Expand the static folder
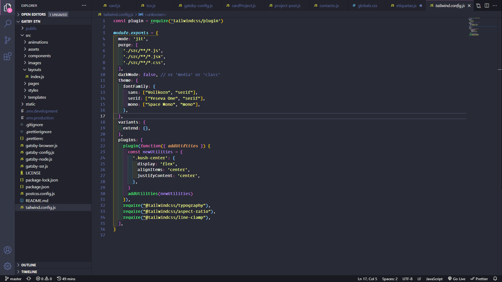This screenshot has width=502, height=282. pyautogui.click(x=53, y=104)
